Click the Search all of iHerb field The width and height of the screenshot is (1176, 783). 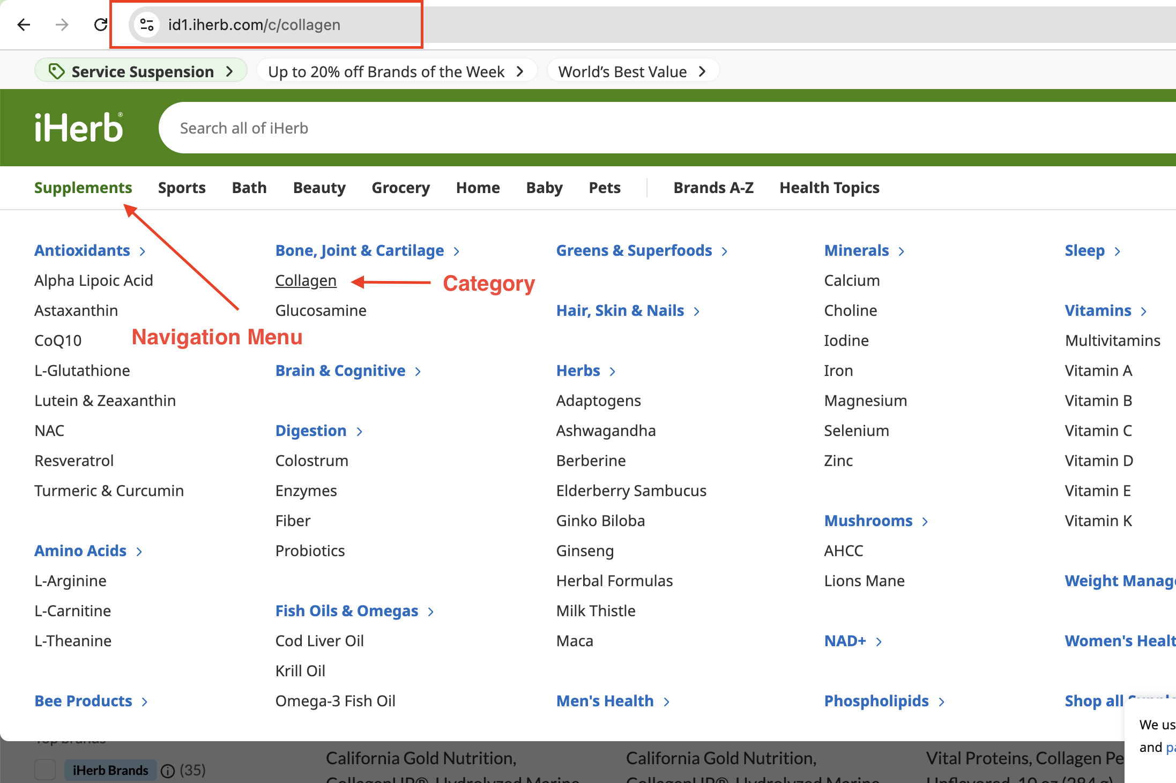tap(667, 128)
